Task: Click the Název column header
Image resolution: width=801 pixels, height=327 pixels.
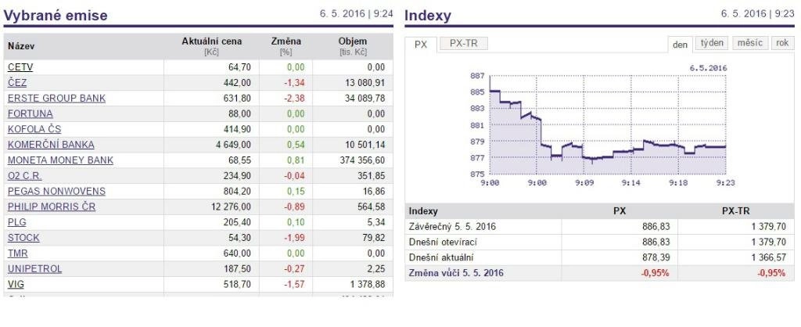Action: pos(21,46)
